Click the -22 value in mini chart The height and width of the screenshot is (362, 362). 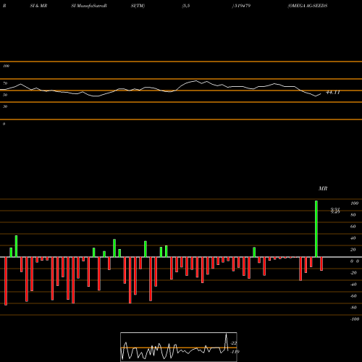coord(234,343)
